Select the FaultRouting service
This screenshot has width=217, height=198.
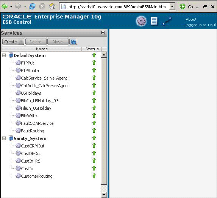click(x=33, y=131)
